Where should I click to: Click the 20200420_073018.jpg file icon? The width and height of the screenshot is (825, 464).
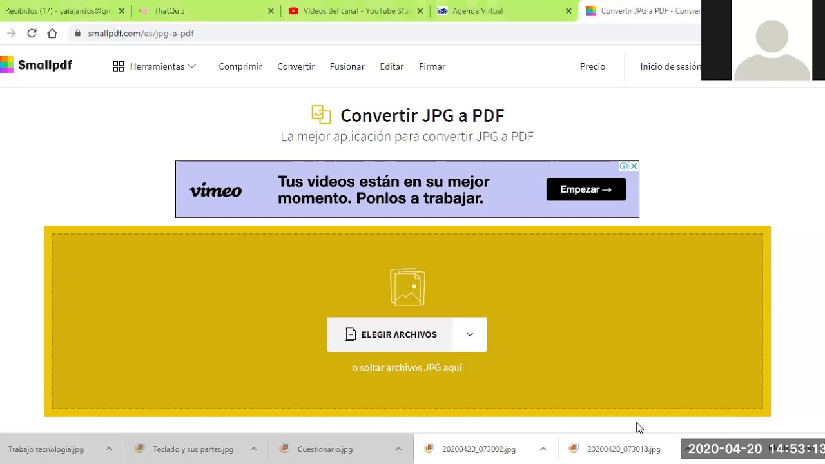[x=574, y=449]
